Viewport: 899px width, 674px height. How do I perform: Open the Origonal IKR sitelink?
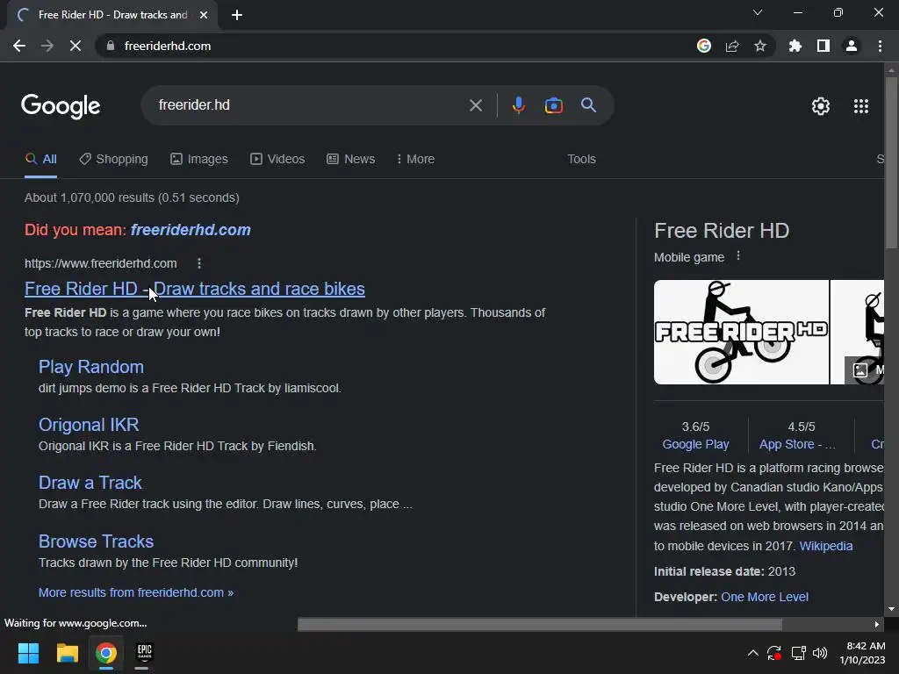click(89, 425)
